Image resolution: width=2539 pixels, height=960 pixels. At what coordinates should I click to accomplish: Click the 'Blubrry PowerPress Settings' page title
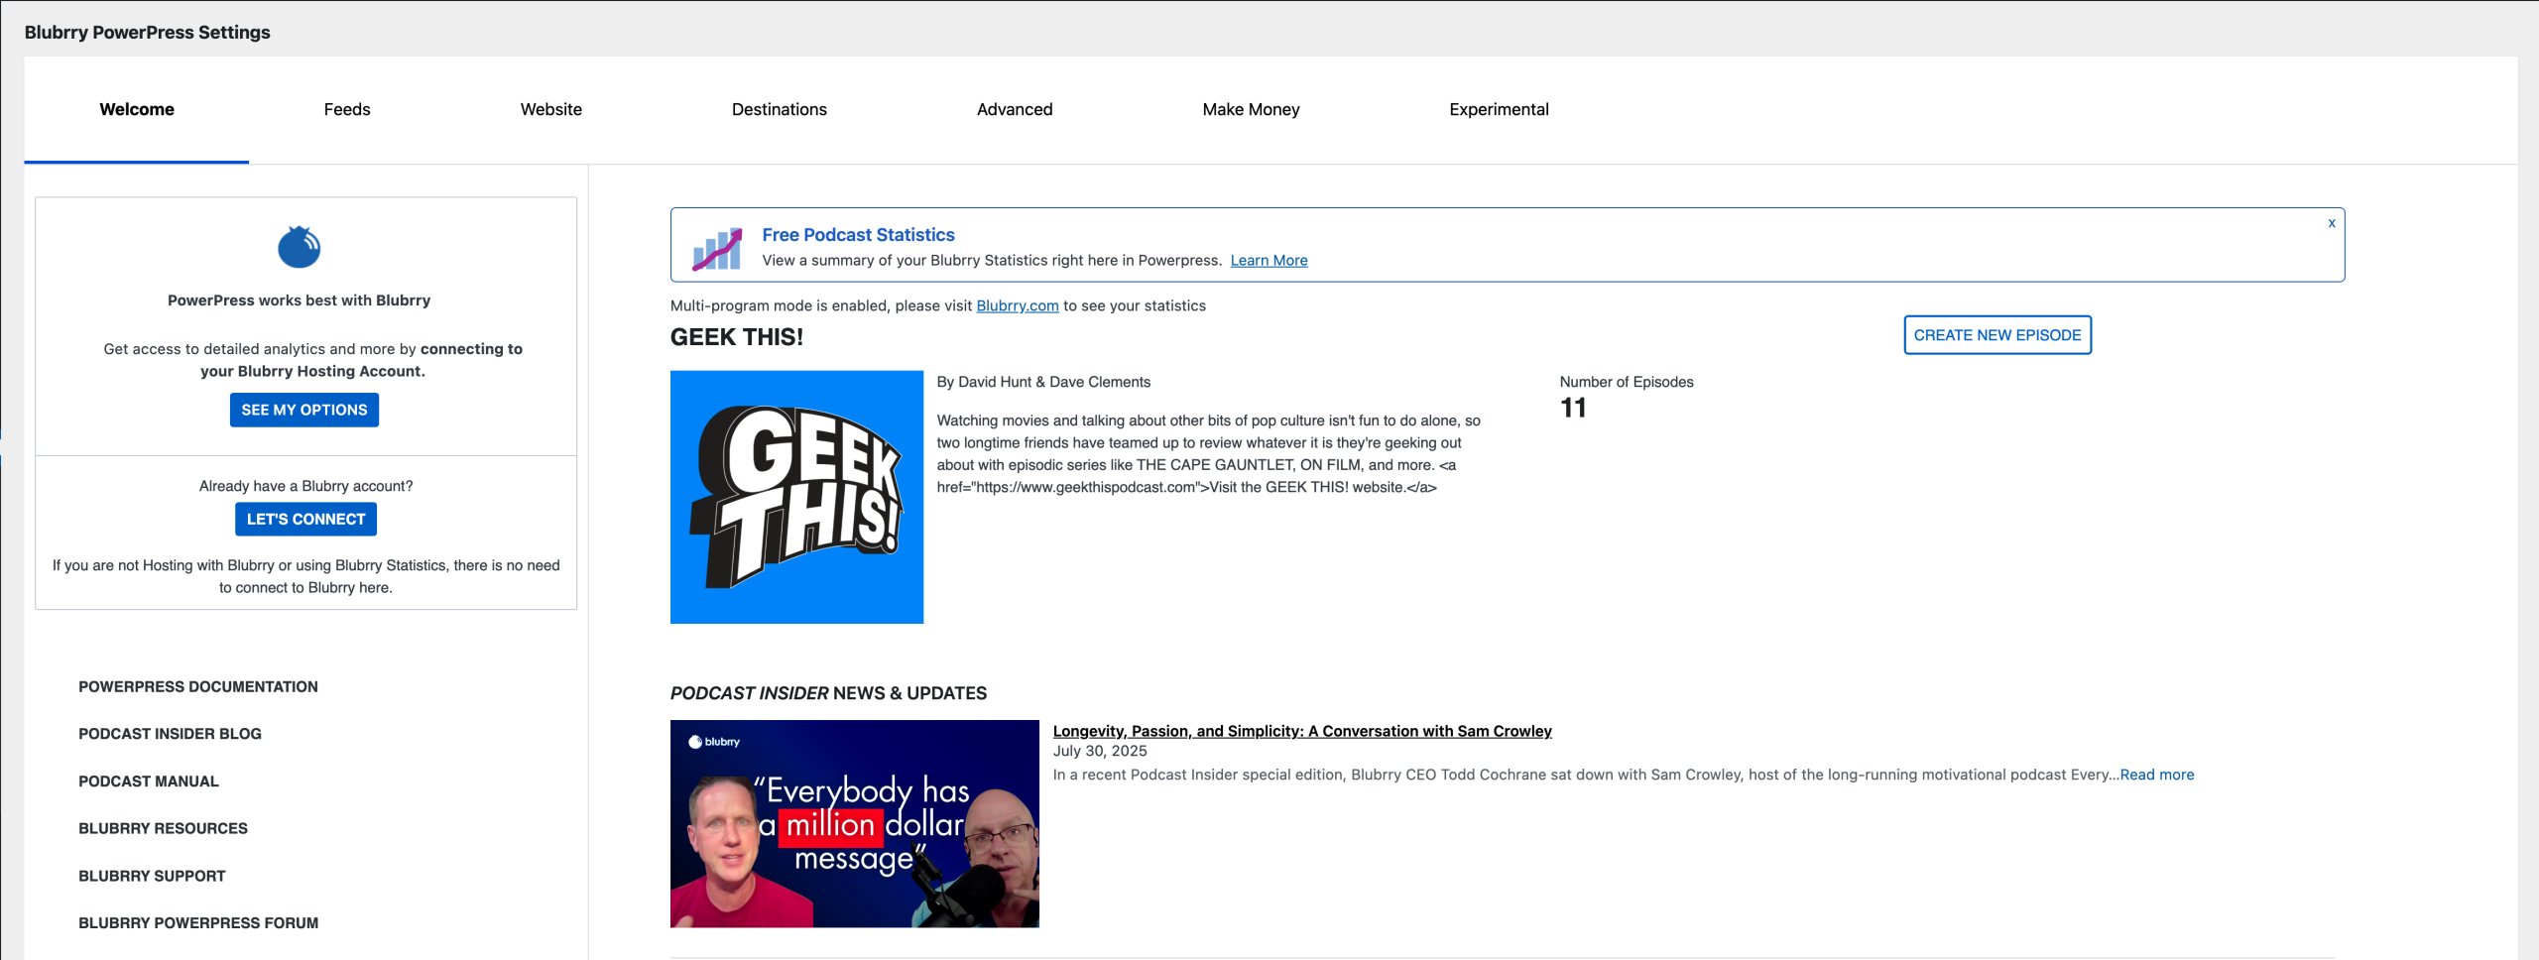[148, 32]
